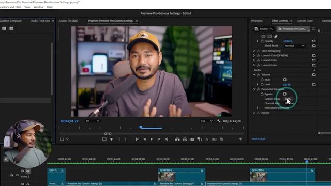Image resolution: width=331 pixels, height=186 pixels.
Task: Click the Add Marker button
Action: coord(112,139)
